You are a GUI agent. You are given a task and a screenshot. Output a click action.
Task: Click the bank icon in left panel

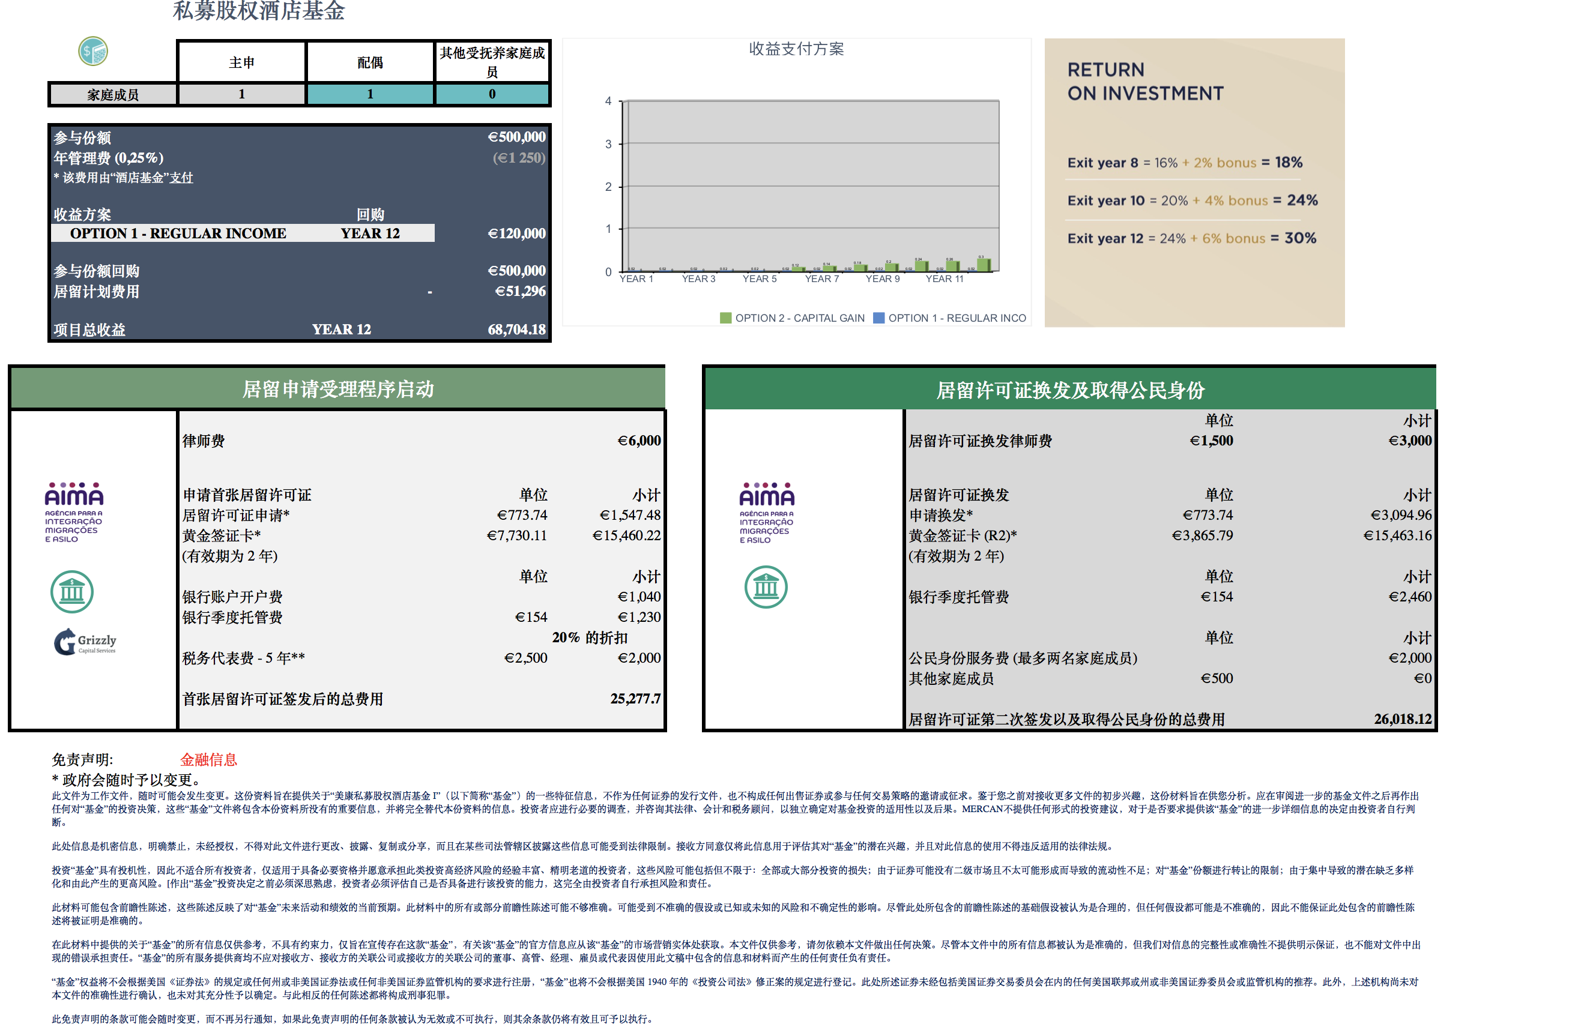click(x=72, y=592)
